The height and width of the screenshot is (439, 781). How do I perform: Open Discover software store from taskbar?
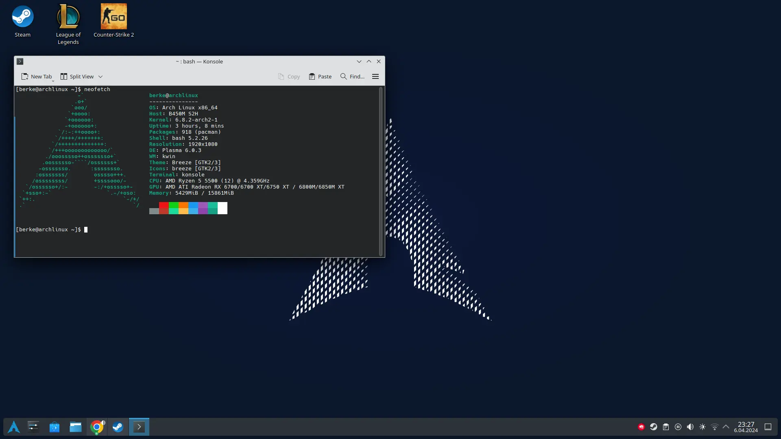click(x=55, y=427)
